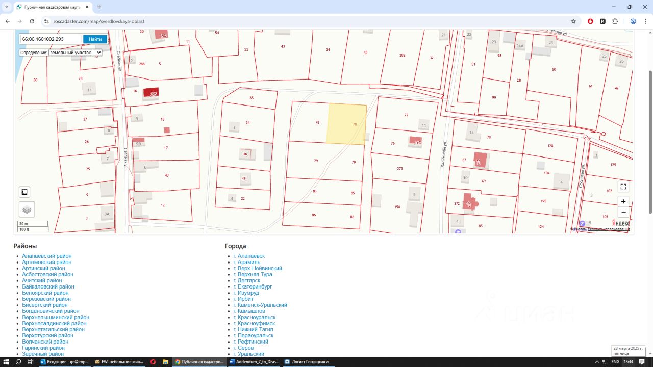Open the Богдановичский район link
Viewport: 653px width, 367px height.
coord(51,311)
